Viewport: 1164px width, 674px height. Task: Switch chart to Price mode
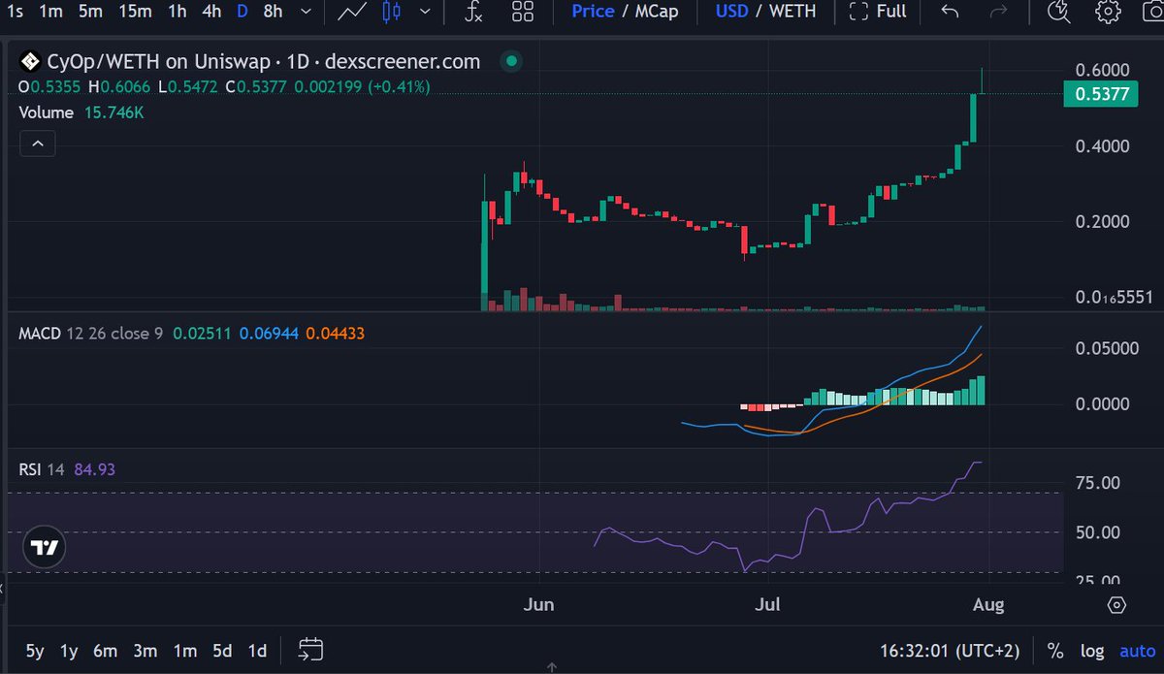coord(593,12)
